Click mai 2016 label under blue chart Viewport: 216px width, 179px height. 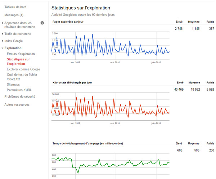pos(115,63)
